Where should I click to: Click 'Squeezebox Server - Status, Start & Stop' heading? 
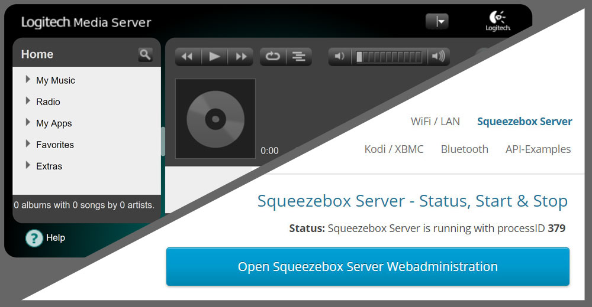[412, 201]
